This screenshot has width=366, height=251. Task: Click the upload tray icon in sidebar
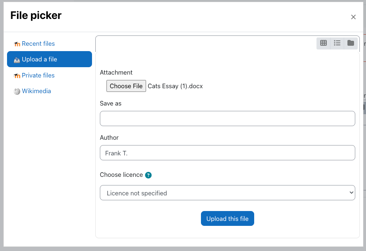coord(17,60)
